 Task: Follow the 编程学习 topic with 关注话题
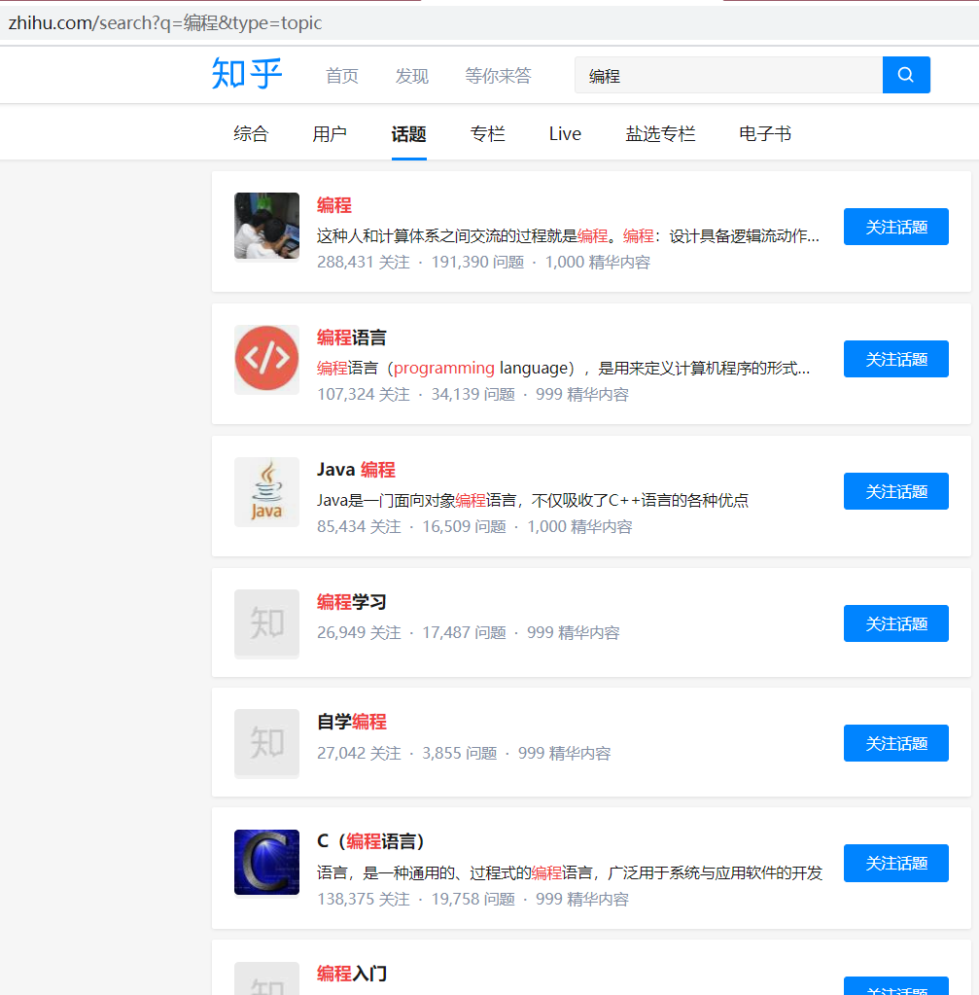896,623
